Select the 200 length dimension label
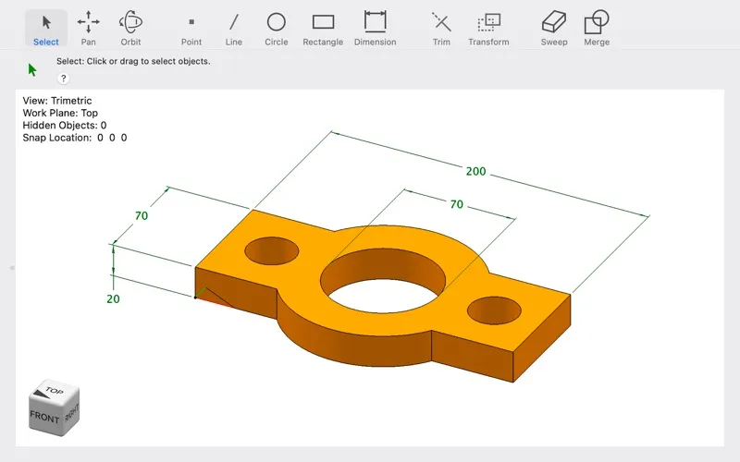The image size is (740, 462). pyautogui.click(x=475, y=171)
